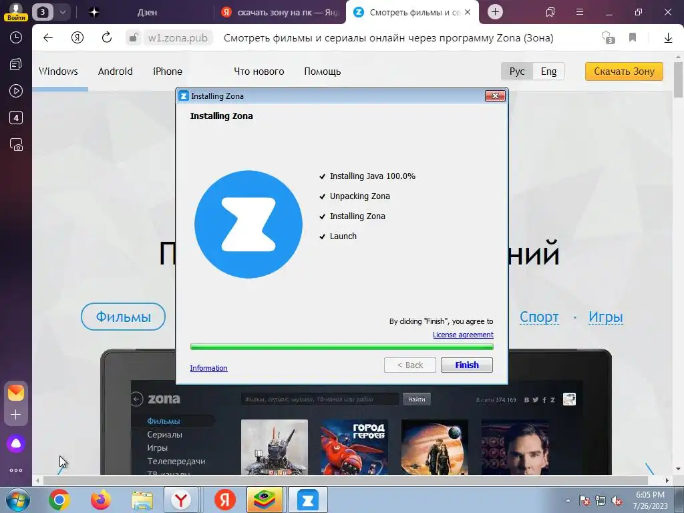Click the w1.zona.pub address field
The width and height of the screenshot is (684, 513).
pyautogui.click(x=178, y=38)
